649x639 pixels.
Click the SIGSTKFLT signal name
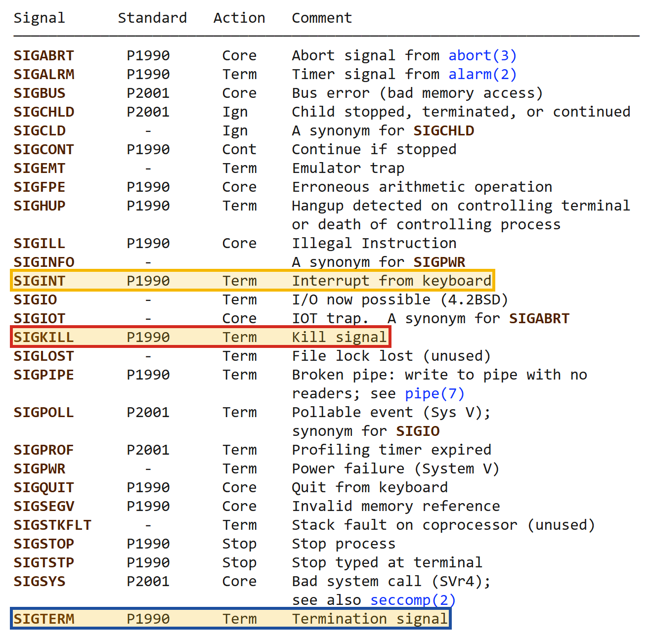pyautogui.click(x=52, y=525)
